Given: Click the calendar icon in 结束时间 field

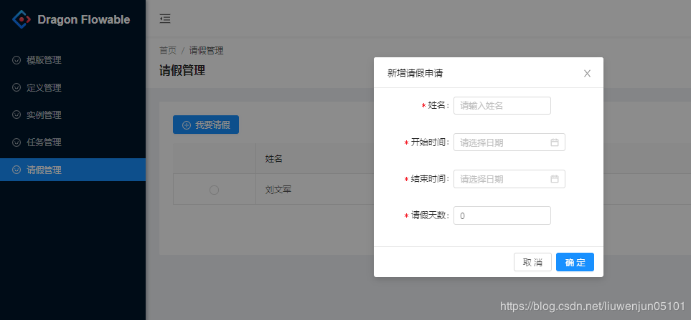Looking at the screenshot, I should [555, 179].
